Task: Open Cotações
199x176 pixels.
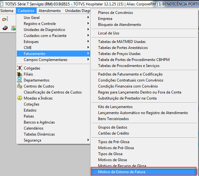Action: (53, 104)
